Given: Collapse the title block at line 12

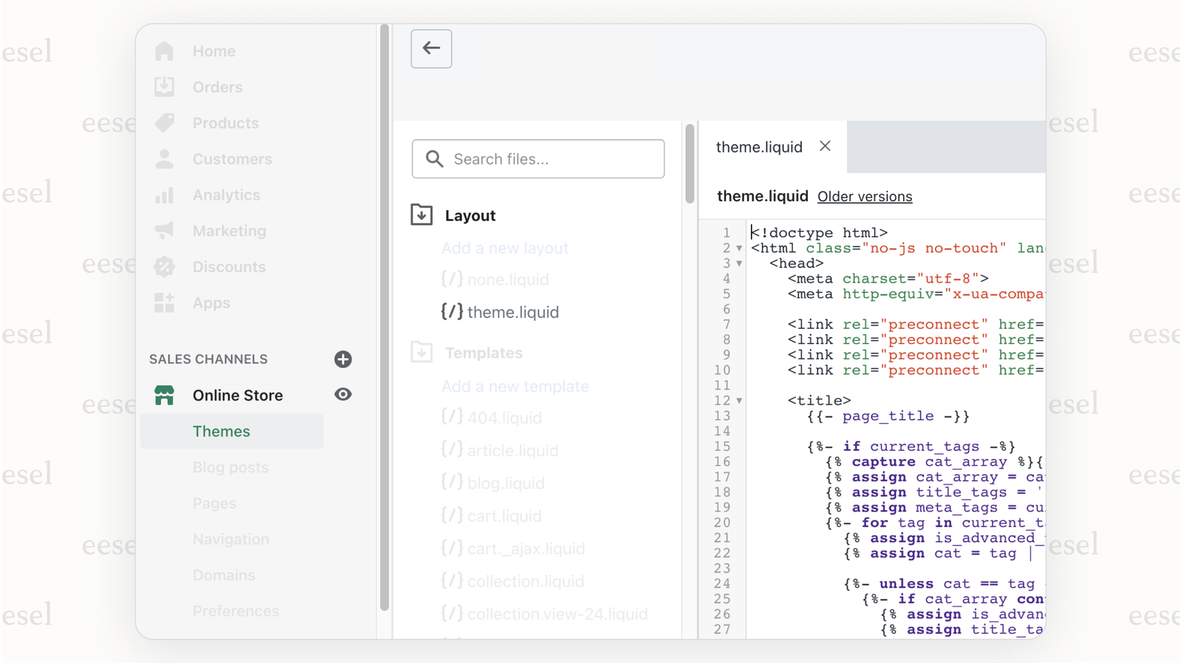Looking at the screenshot, I should [x=739, y=401].
